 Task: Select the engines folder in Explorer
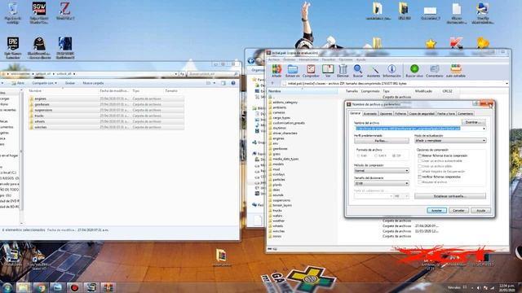click(107, 98)
